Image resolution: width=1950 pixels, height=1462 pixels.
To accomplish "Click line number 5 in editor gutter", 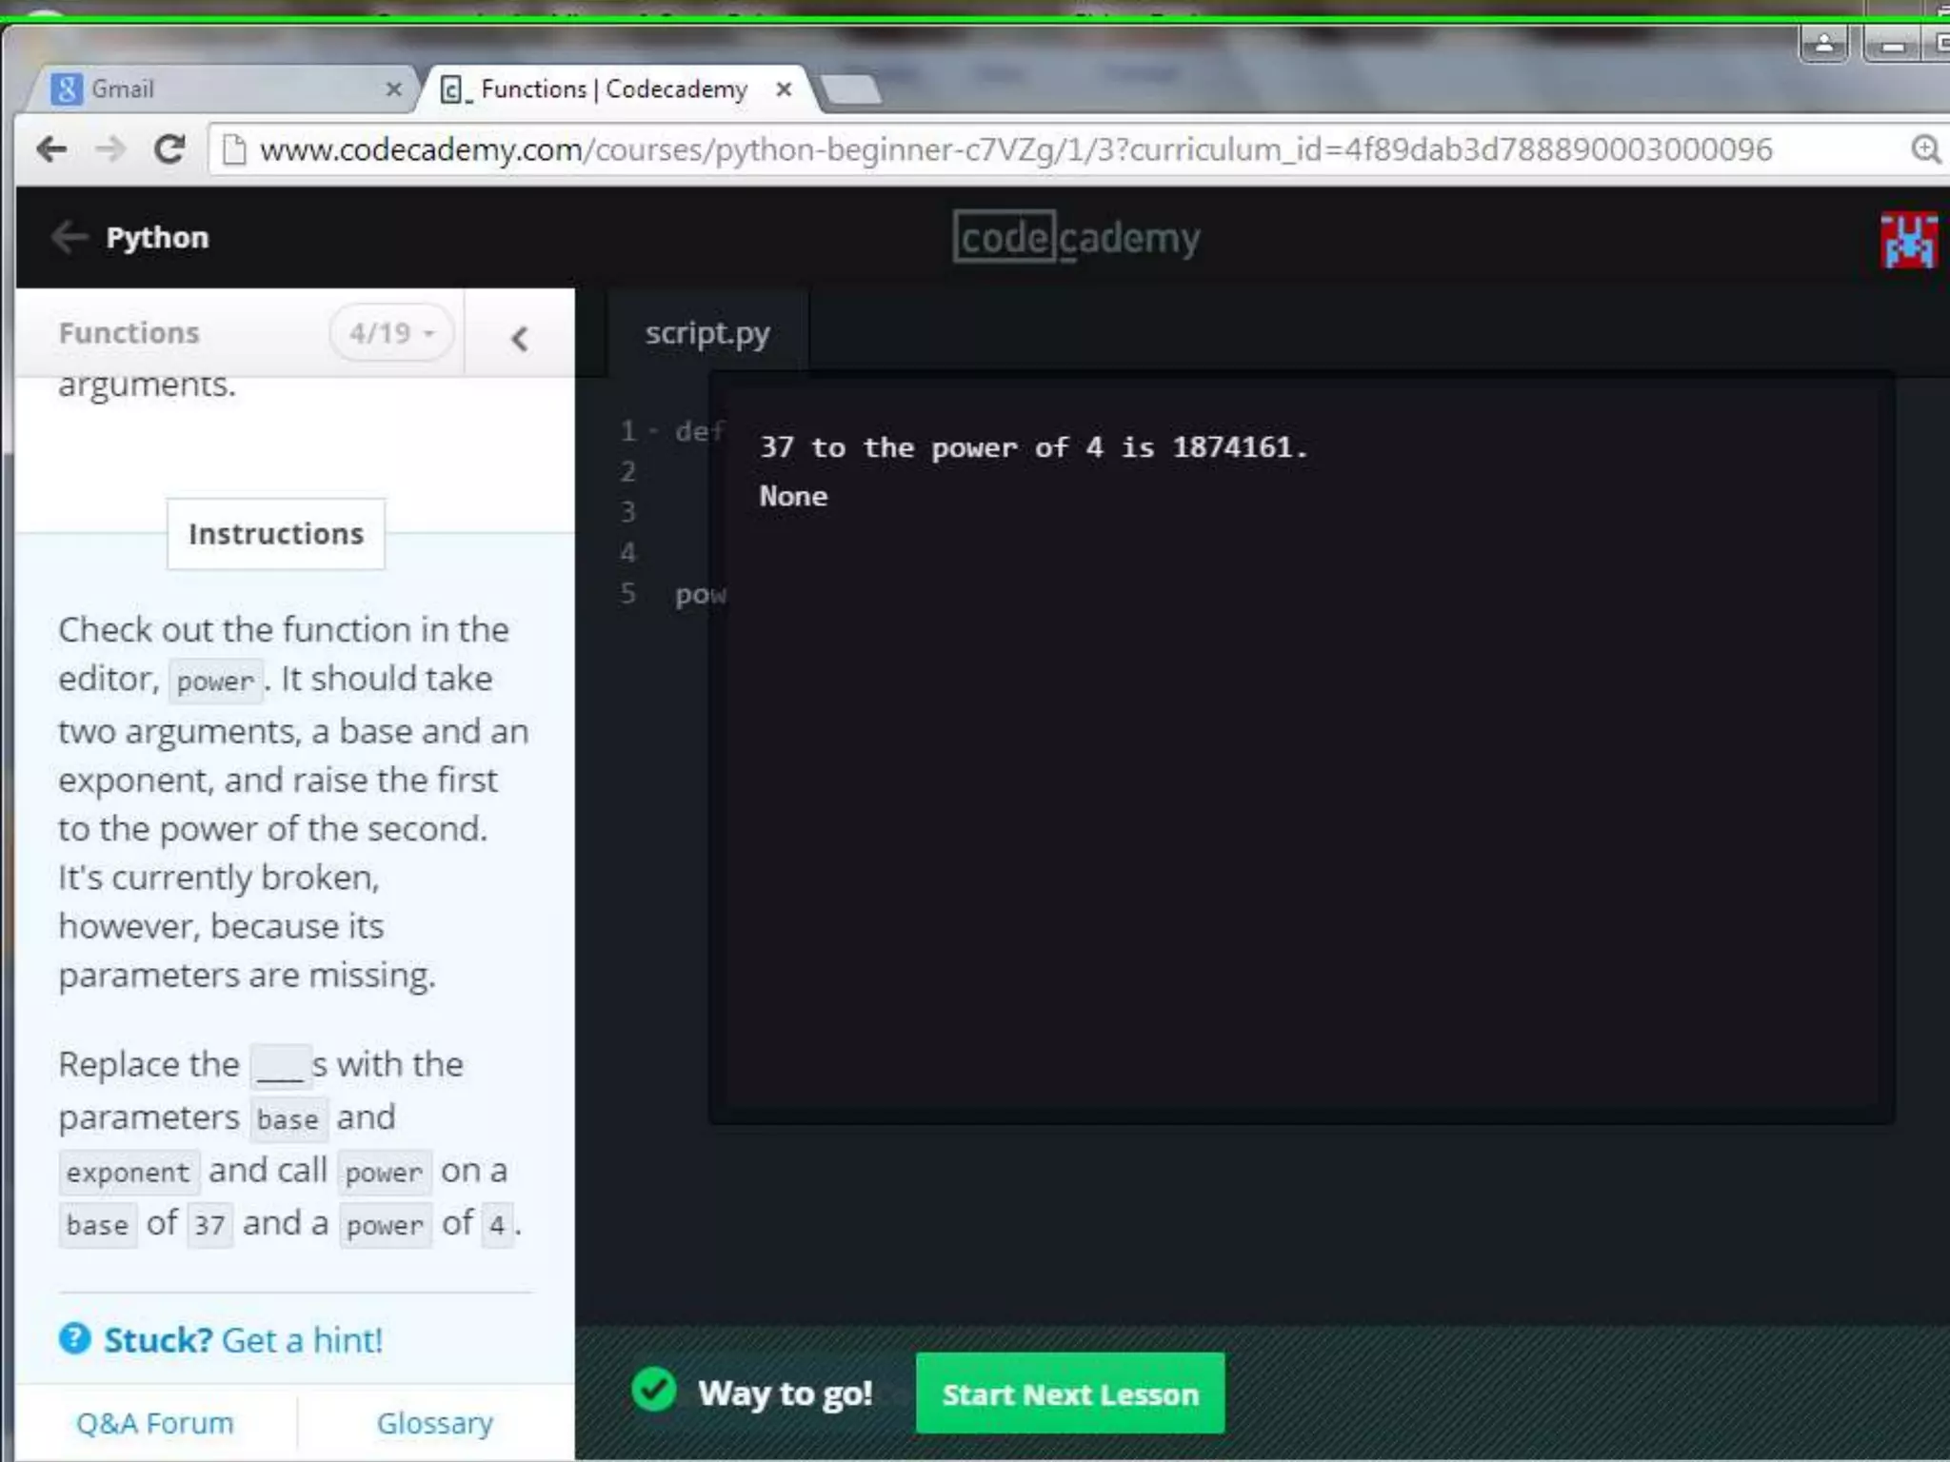I will (x=628, y=594).
